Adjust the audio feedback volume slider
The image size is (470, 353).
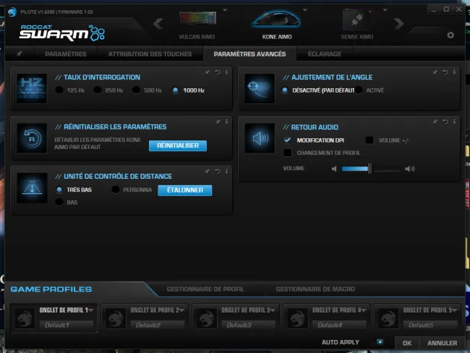coord(370,169)
